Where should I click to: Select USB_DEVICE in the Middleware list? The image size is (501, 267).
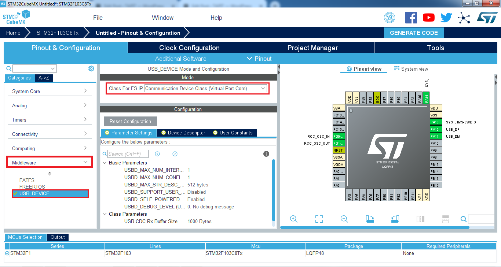point(34,193)
